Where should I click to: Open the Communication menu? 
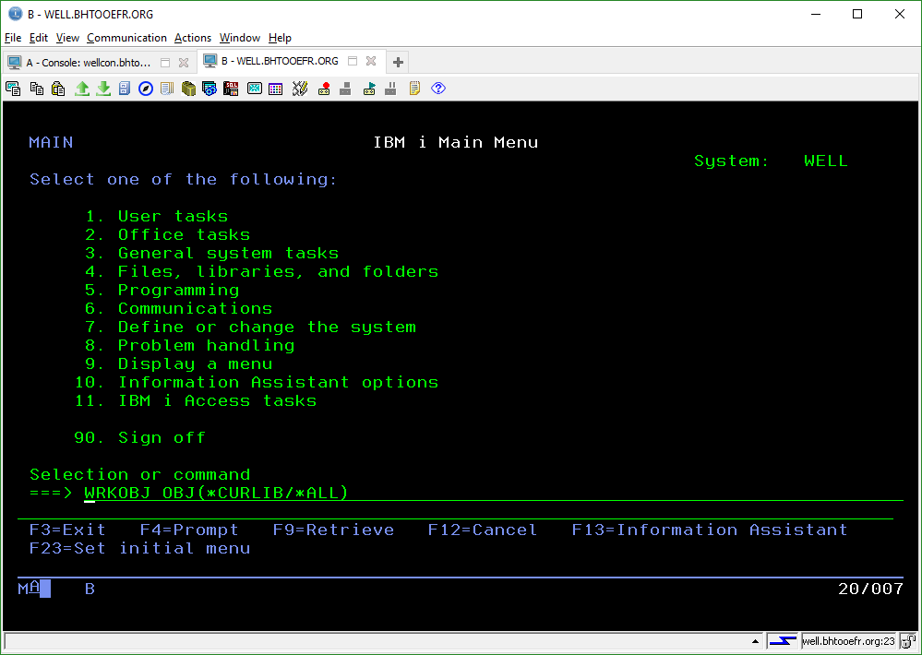pos(126,38)
